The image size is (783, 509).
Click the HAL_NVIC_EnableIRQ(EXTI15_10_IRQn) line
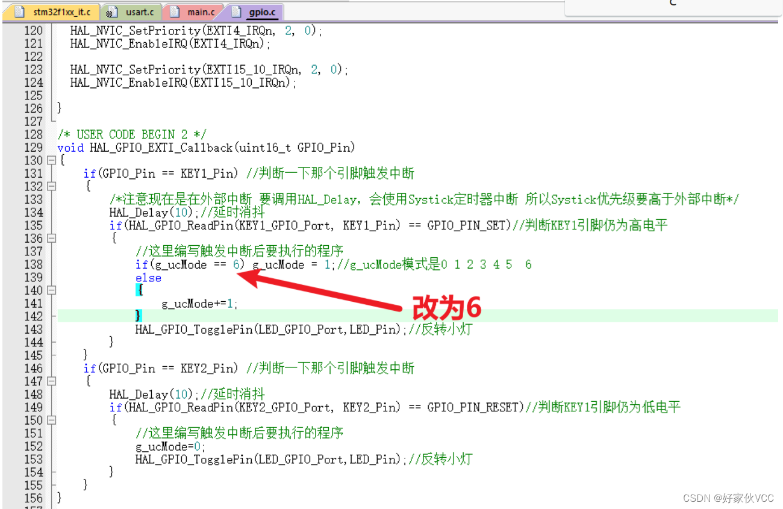(x=184, y=83)
